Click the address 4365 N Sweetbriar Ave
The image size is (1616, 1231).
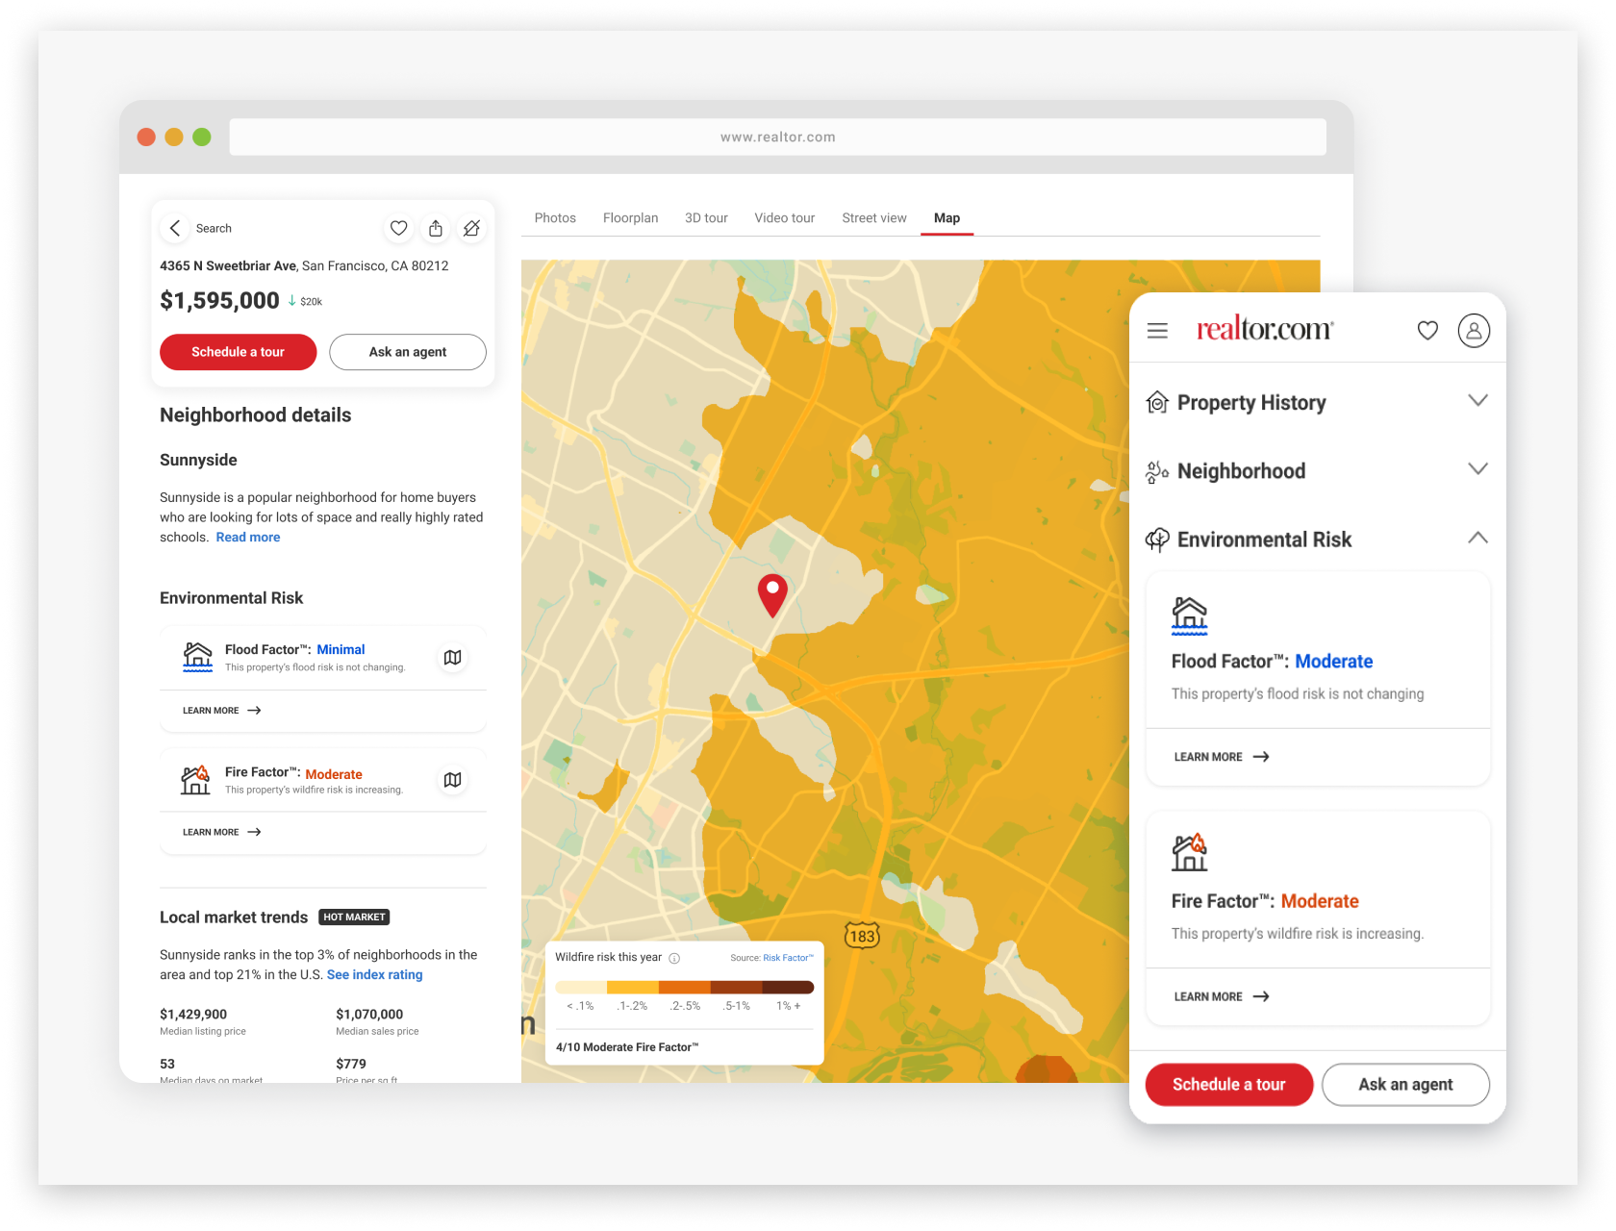[228, 266]
